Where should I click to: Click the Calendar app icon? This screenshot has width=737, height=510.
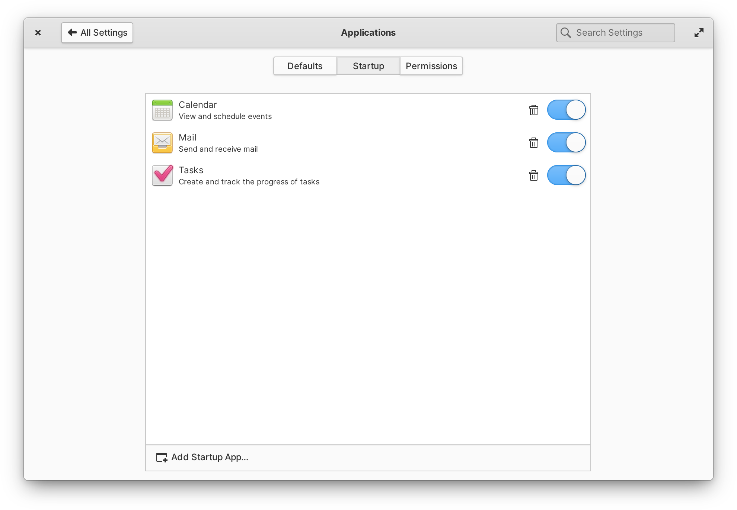(x=162, y=110)
